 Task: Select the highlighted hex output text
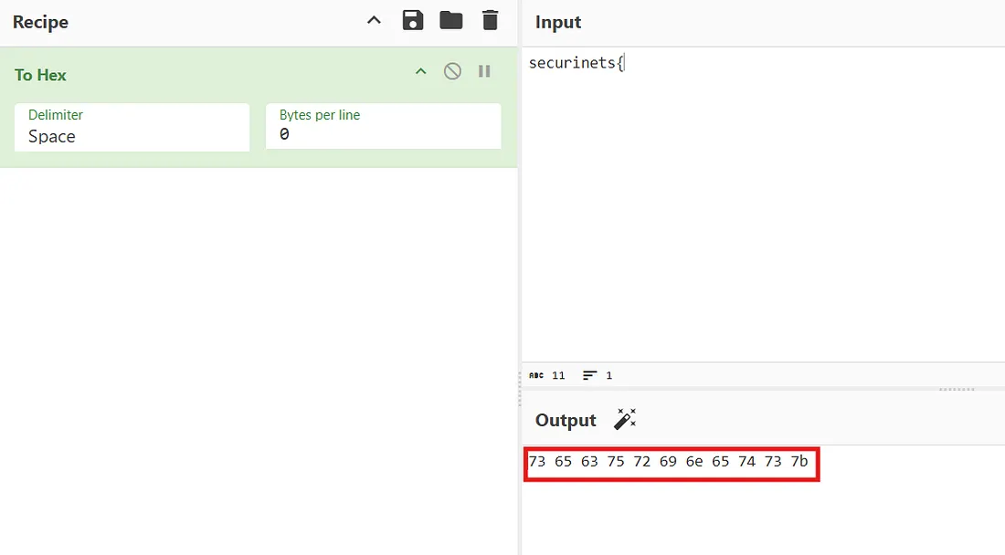671,462
